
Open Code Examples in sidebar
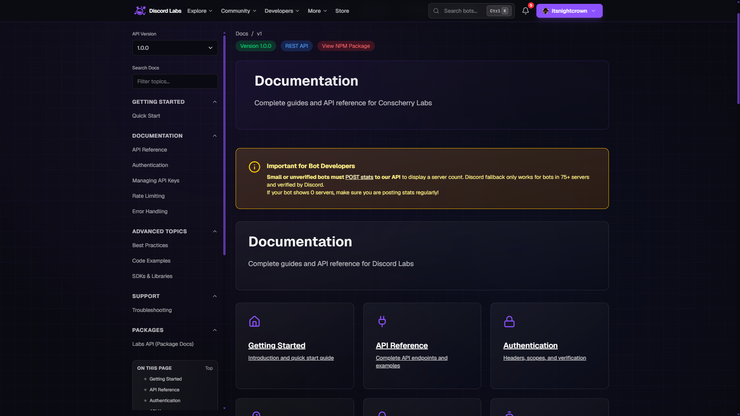(x=151, y=261)
